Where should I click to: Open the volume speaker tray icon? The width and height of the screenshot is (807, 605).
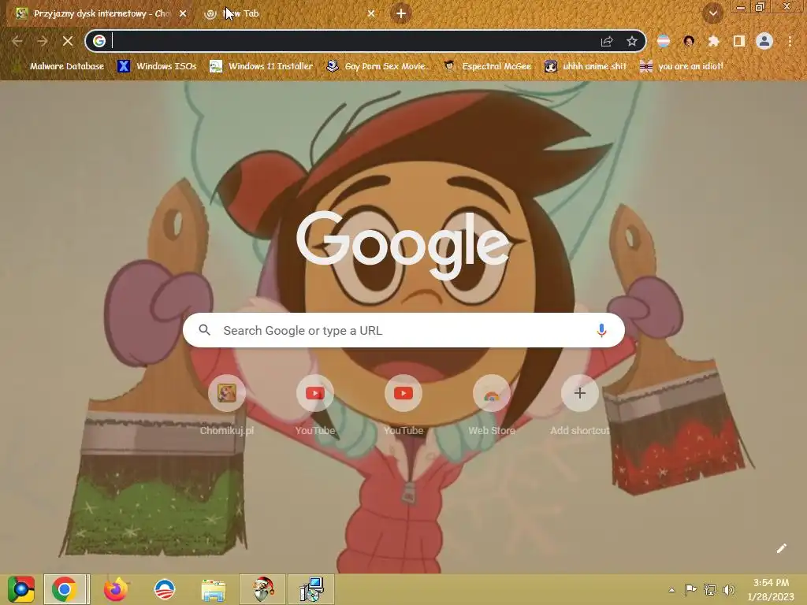tap(728, 589)
